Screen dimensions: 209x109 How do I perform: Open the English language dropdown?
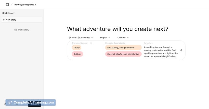click(x=105, y=38)
